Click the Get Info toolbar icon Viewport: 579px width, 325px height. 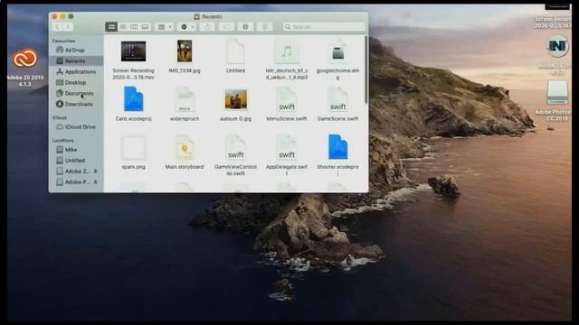(245, 27)
